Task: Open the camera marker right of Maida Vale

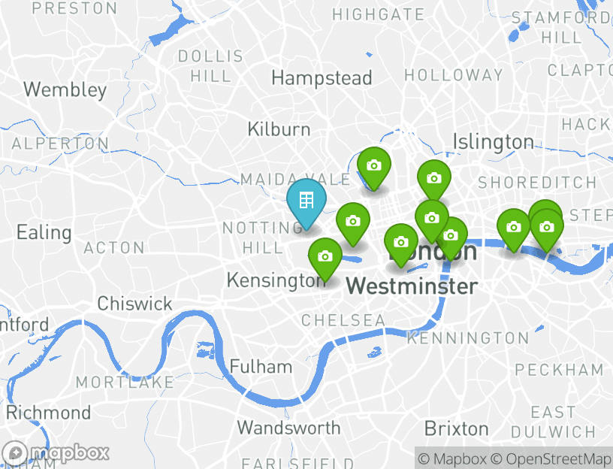Action: coord(374,168)
